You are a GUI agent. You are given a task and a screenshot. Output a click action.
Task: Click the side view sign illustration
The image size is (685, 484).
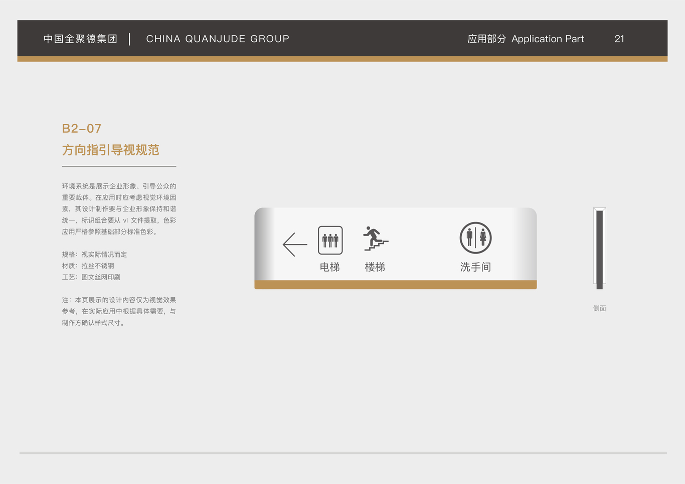pos(600,249)
